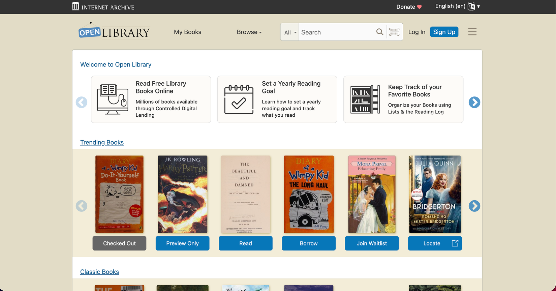Click the magnifying glass search icon

pyautogui.click(x=379, y=32)
